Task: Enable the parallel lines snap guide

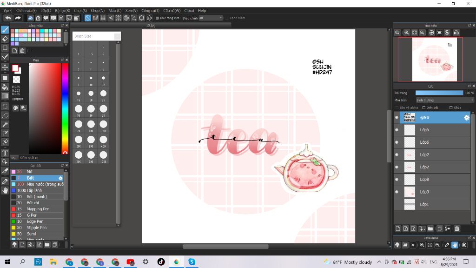Action: click(95, 18)
